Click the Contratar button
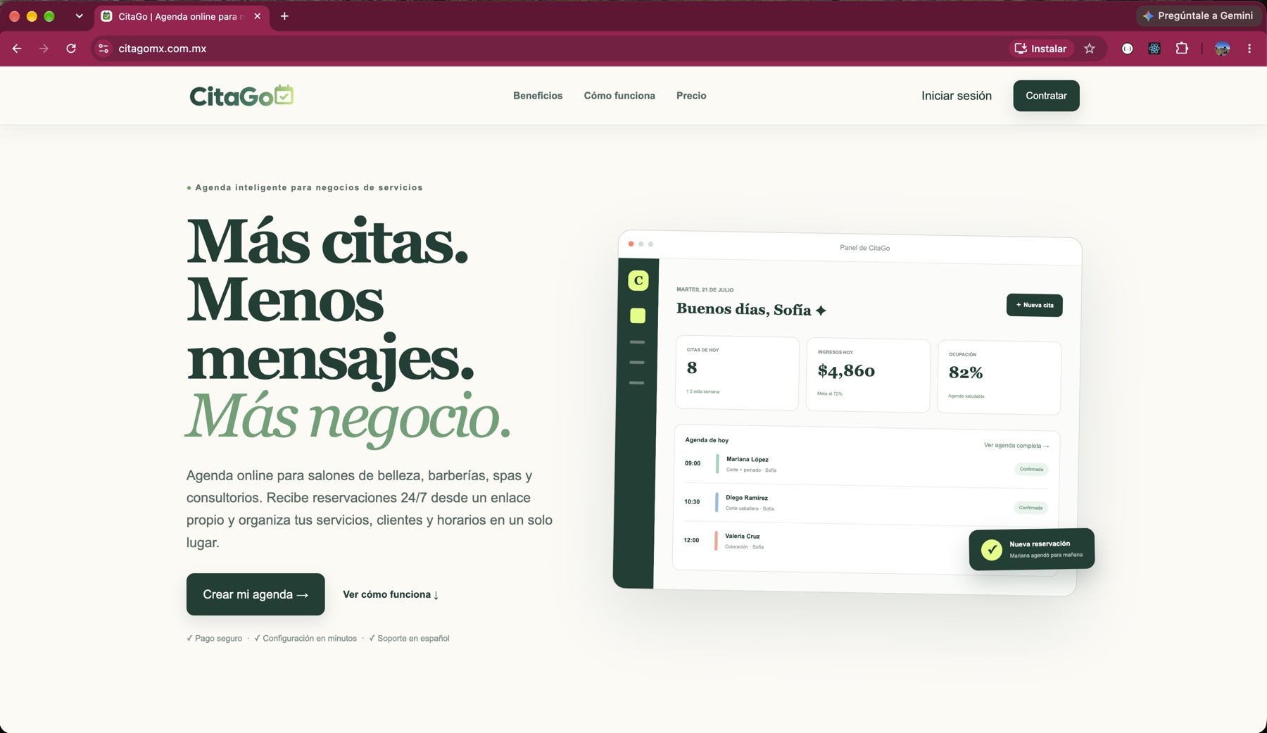The image size is (1267, 733). point(1046,96)
